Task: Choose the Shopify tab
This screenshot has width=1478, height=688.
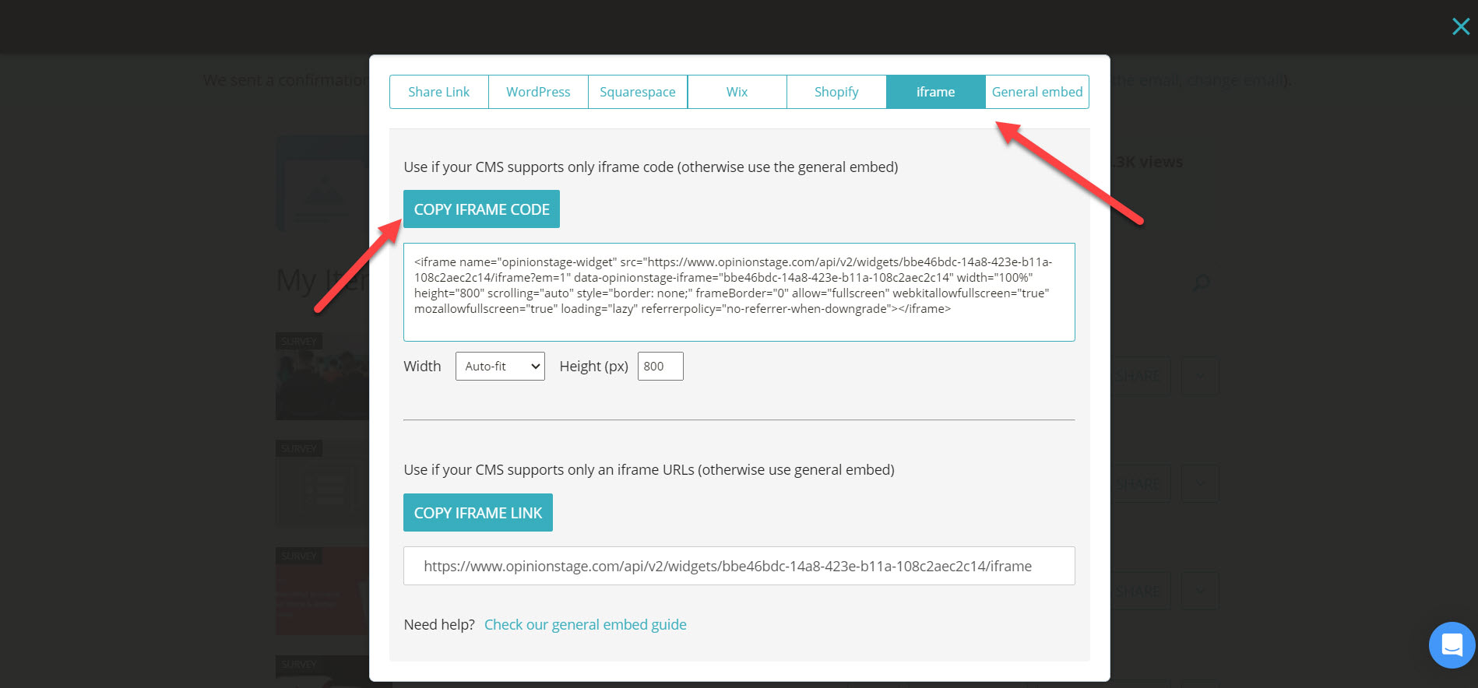Action: coord(836,92)
